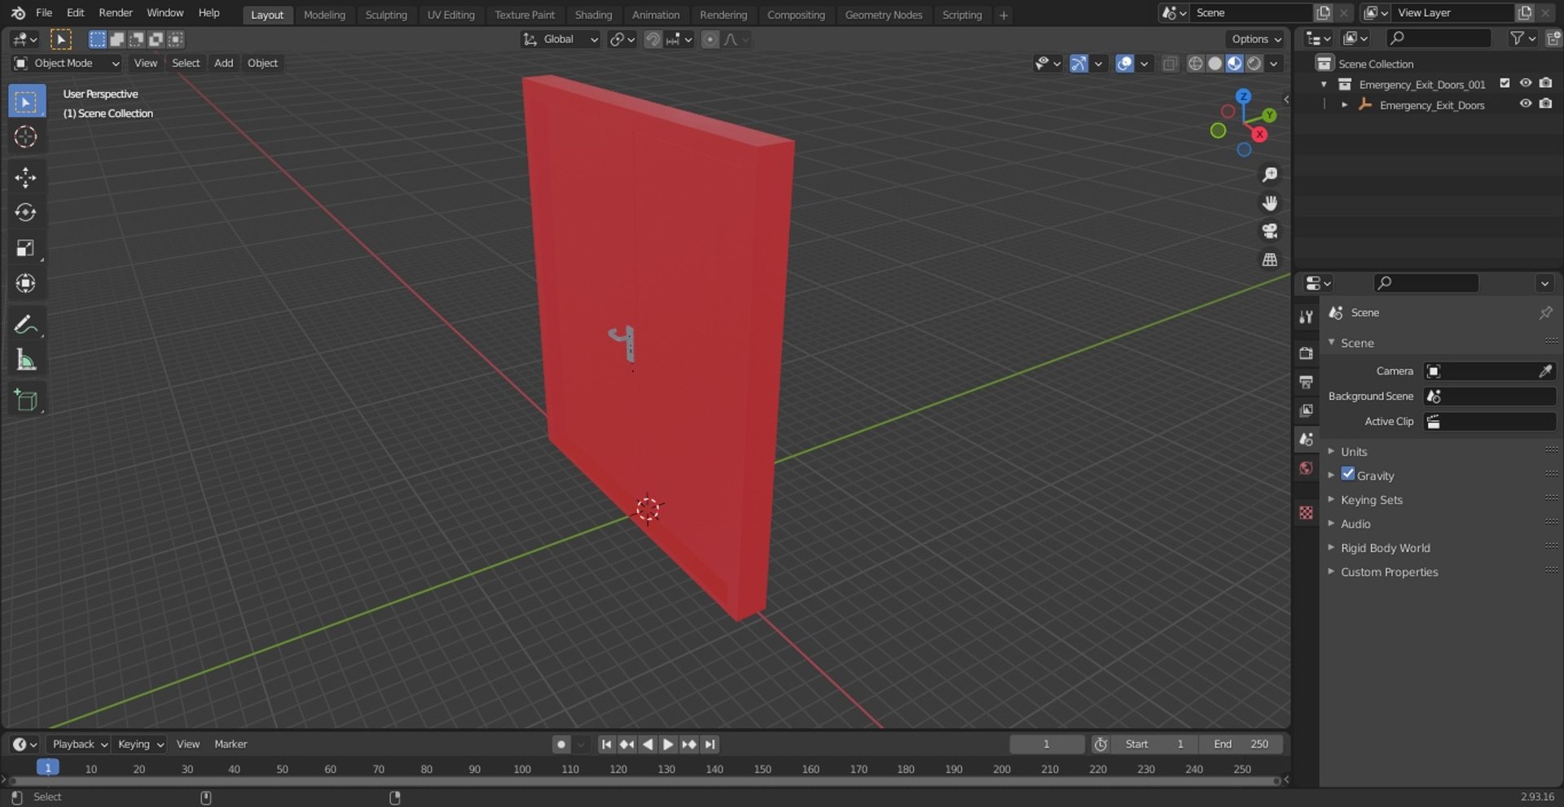Click the End frame field
This screenshot has height=807, width=1564.
[1241, 744]
